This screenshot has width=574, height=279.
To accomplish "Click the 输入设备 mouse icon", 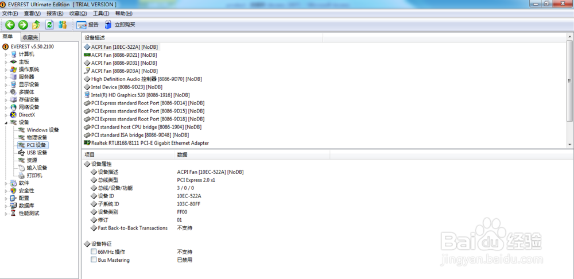I will coord(21,168).
